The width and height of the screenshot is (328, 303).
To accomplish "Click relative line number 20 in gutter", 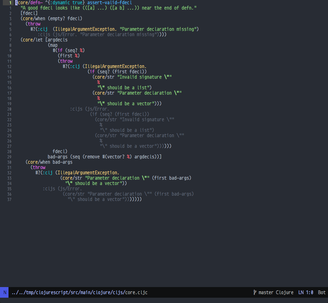I will point(10,109).
